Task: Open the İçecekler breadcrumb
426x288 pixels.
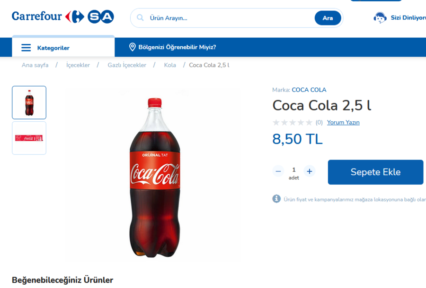Action: coord(78,65)
